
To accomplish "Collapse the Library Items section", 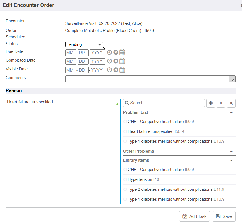I will click(232, 161).
